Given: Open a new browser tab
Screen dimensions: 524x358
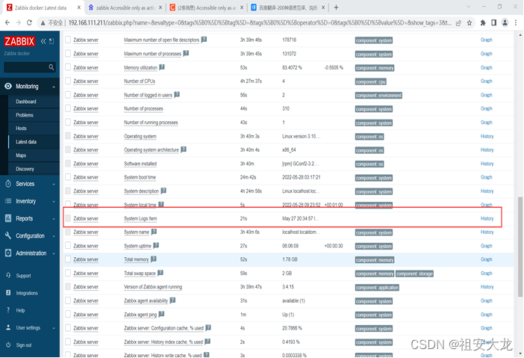Looking at the screenshot, I should tap(336, 7).
